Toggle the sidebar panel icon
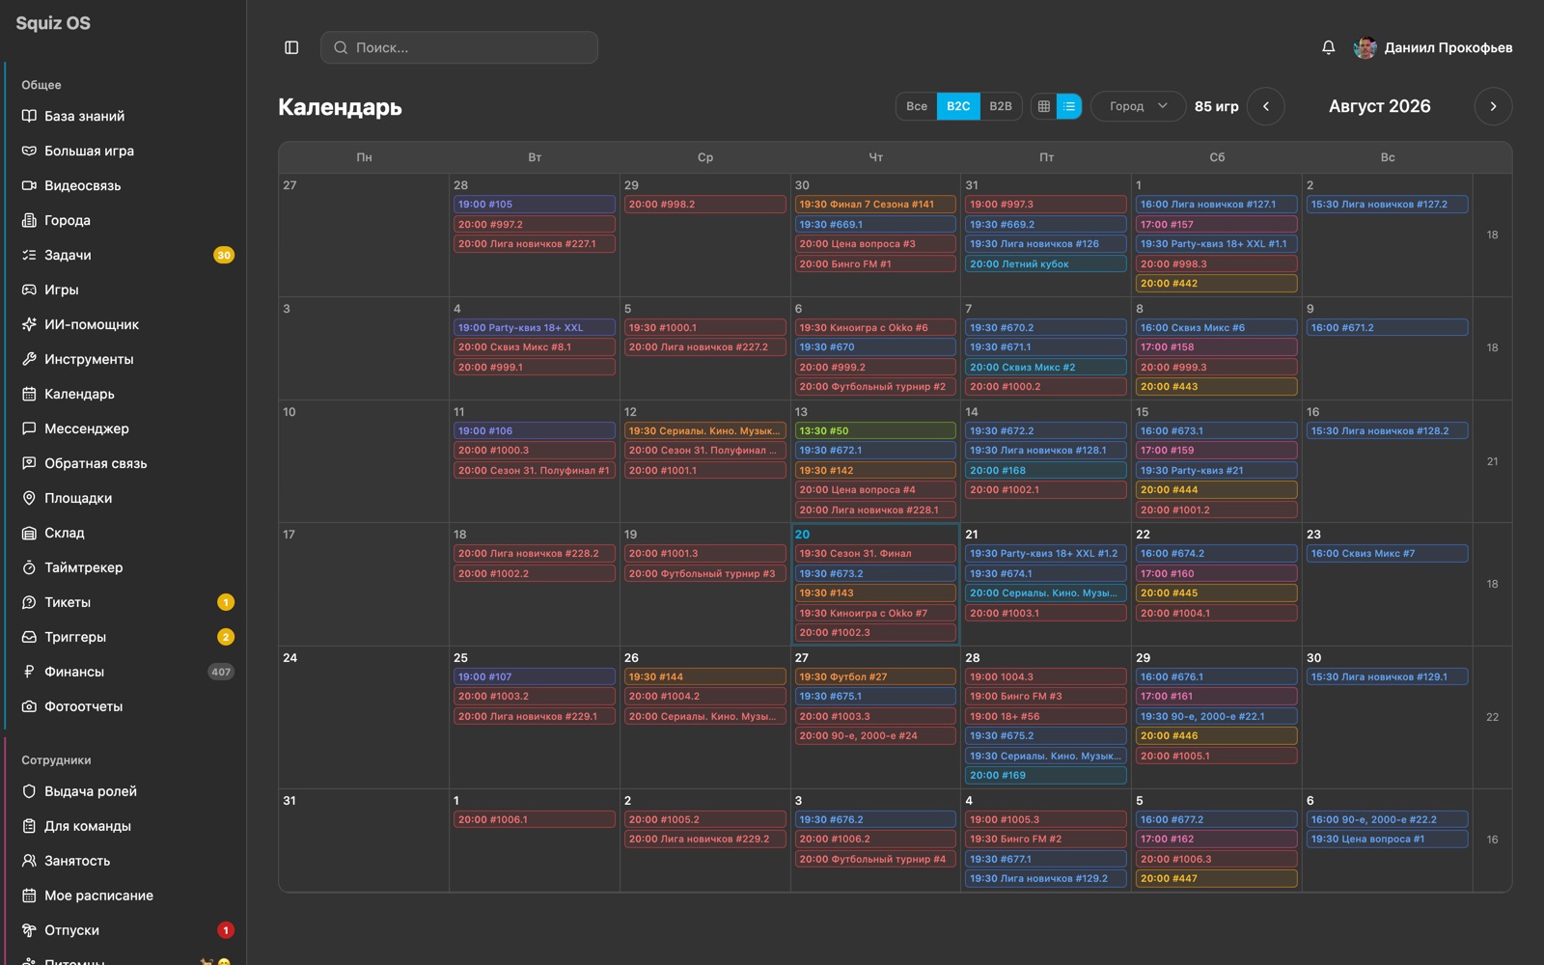 [291, 47]
